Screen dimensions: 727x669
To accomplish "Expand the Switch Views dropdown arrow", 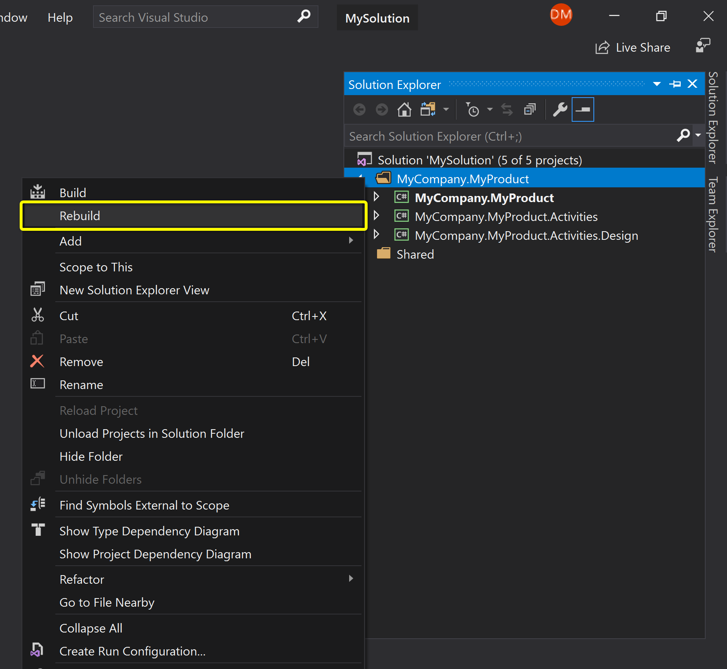I will [446, 109].
